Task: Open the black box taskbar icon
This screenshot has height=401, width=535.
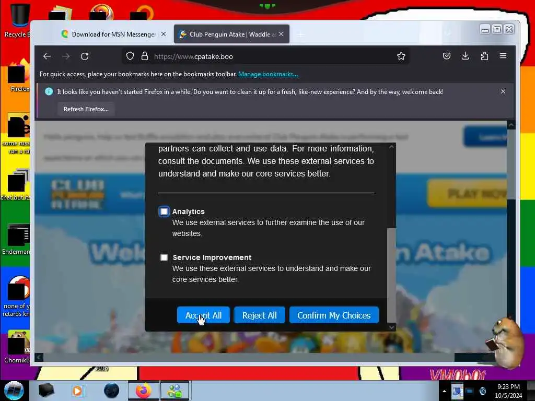Action: click(x=46, y=391)
